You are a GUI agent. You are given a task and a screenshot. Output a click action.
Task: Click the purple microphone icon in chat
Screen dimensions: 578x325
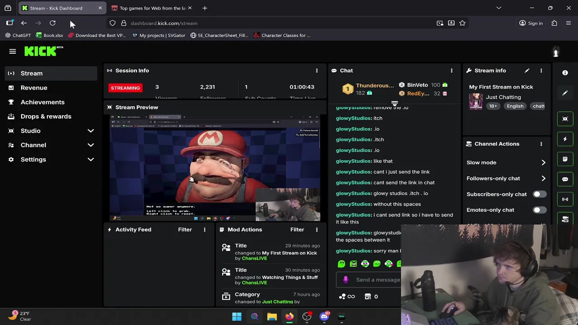pos(346,279)
